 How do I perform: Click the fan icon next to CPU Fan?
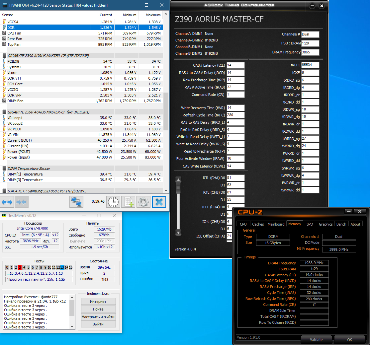(4, 33)
